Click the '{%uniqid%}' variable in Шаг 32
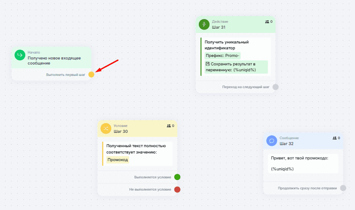Screen dimensions: 355x210 tap(282, 169)
